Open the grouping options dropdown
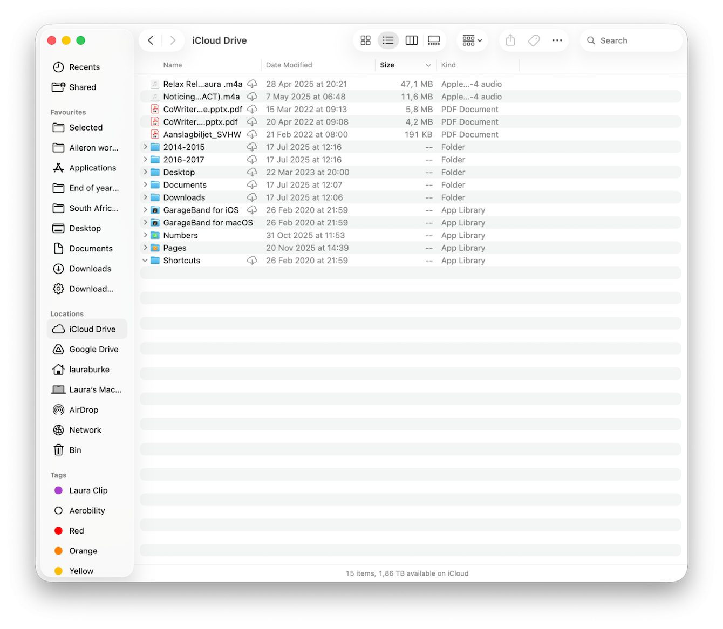 [471, 40]
